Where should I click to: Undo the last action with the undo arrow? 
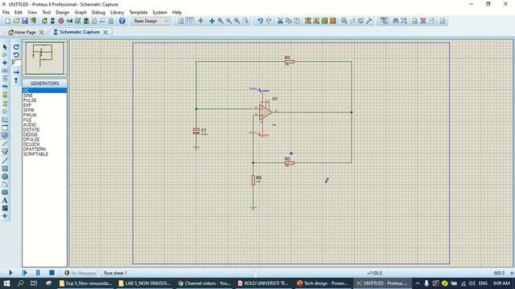260,21
